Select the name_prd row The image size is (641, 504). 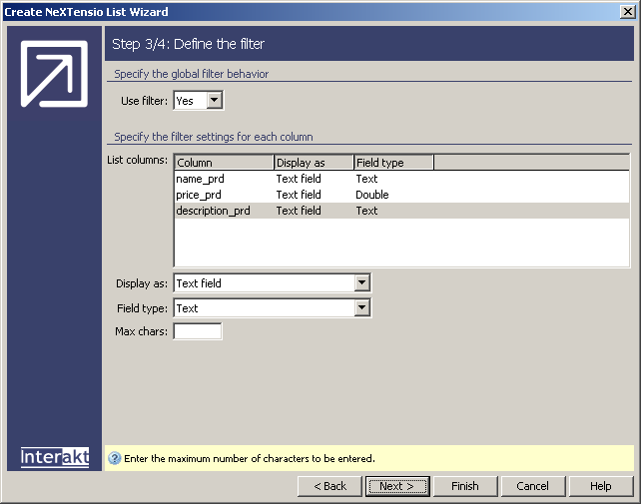pos(201,179)
